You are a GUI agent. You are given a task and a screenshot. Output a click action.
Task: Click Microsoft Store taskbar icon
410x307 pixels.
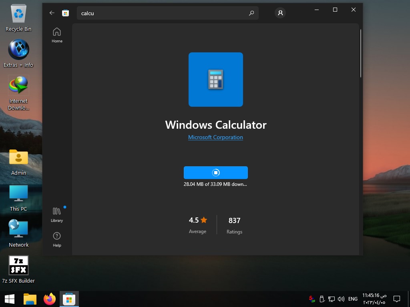[x=69, y=299]
